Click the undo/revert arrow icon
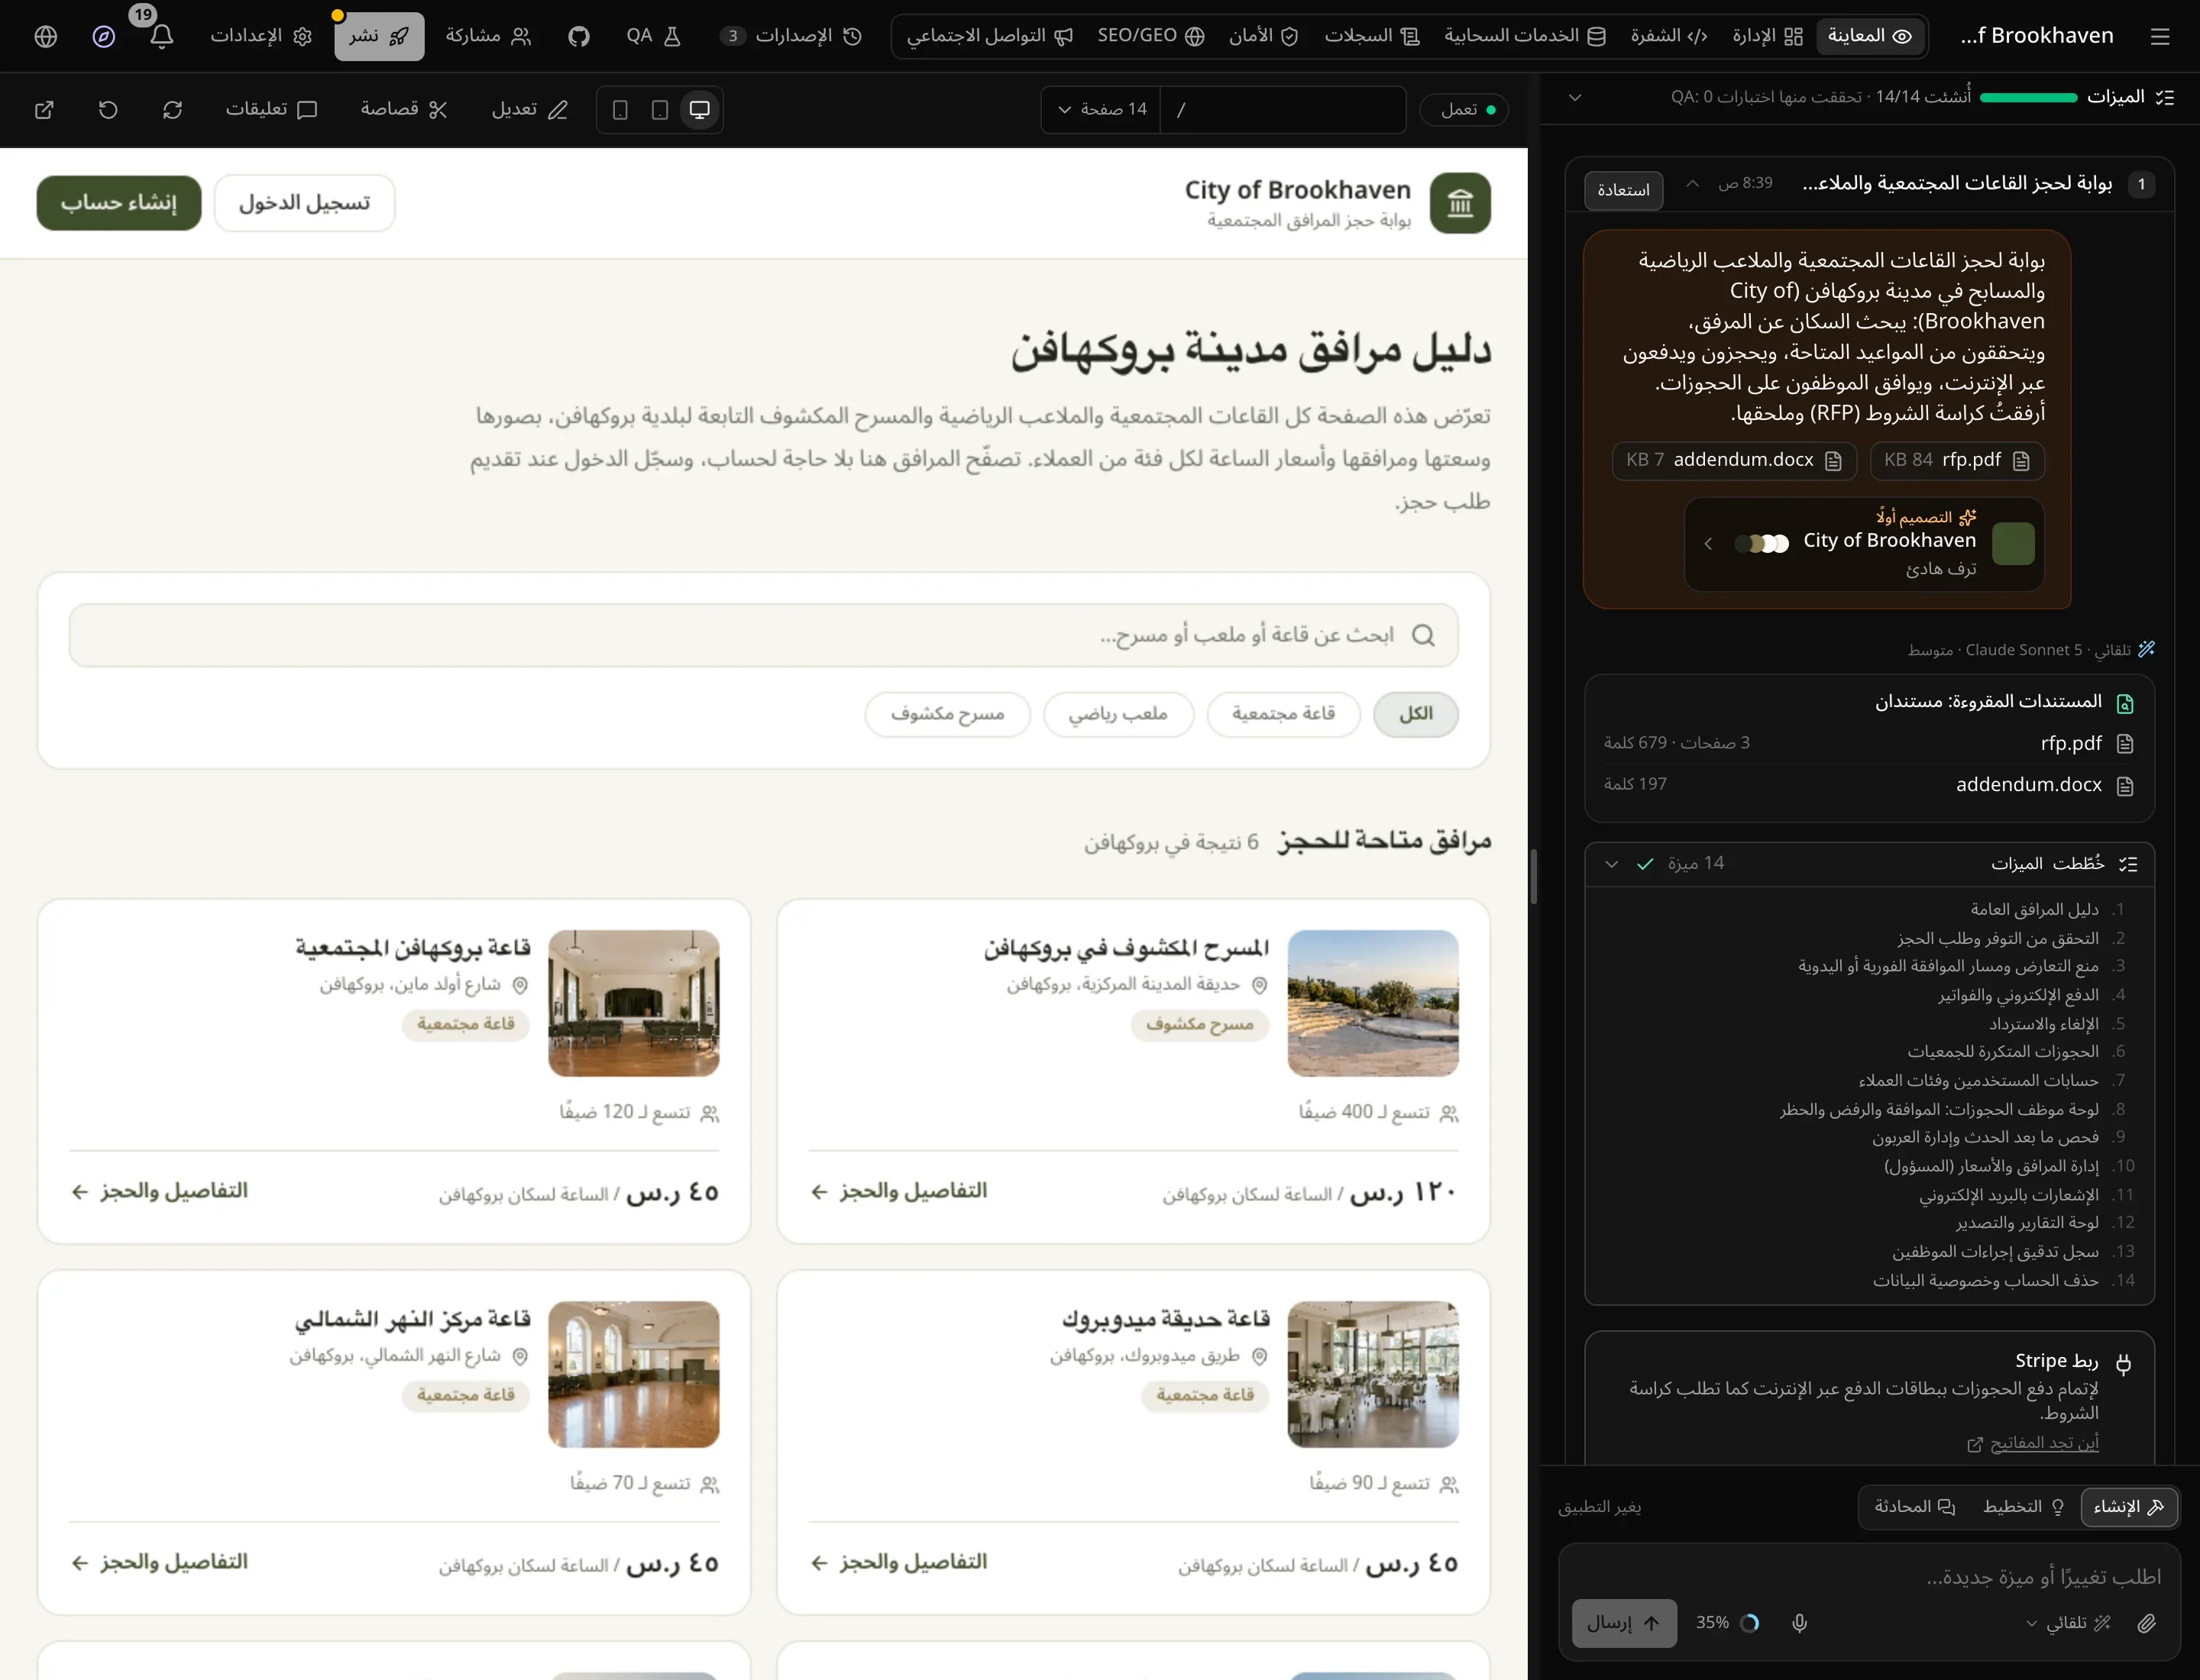 pos(108,109)
